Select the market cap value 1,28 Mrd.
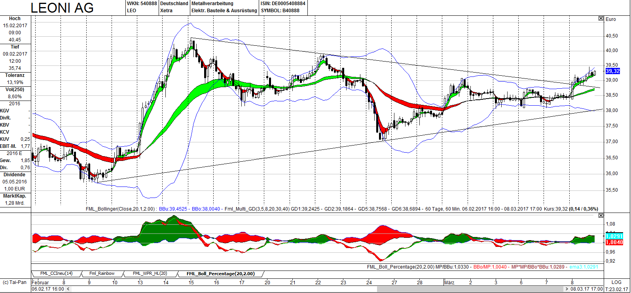631x293 pixels. 15,203
